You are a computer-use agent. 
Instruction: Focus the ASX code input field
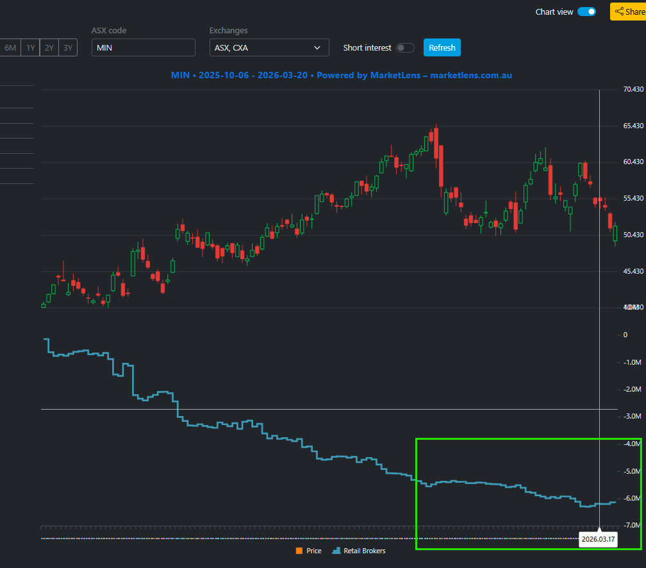click(144, 48)
